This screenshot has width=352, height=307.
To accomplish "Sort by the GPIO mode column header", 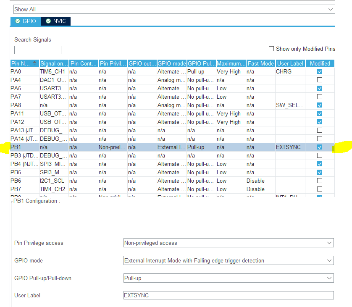I will tap(172, 63).
